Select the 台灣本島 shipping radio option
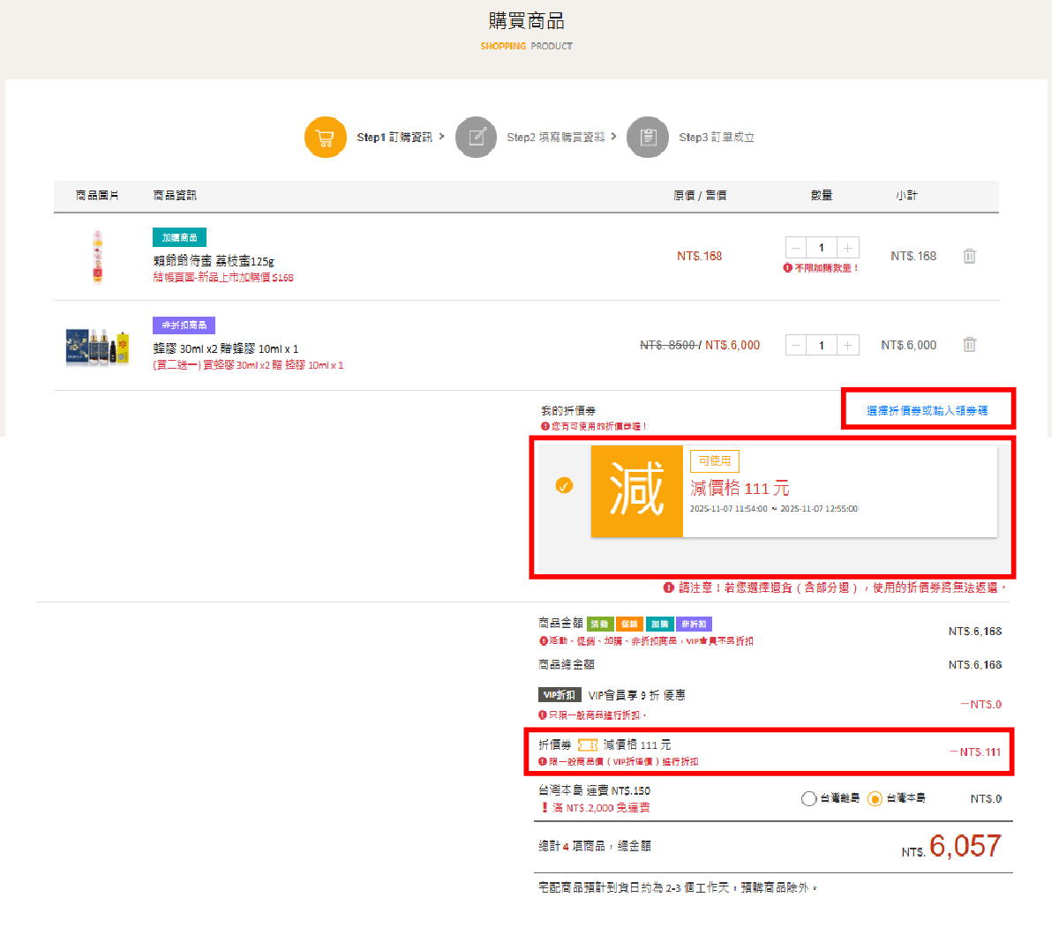1059x935 pixels. (875, 799)
